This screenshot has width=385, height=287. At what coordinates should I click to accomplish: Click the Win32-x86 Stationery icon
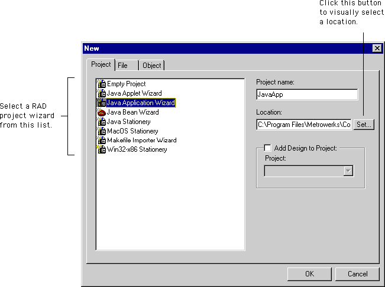tap(101, 149)
